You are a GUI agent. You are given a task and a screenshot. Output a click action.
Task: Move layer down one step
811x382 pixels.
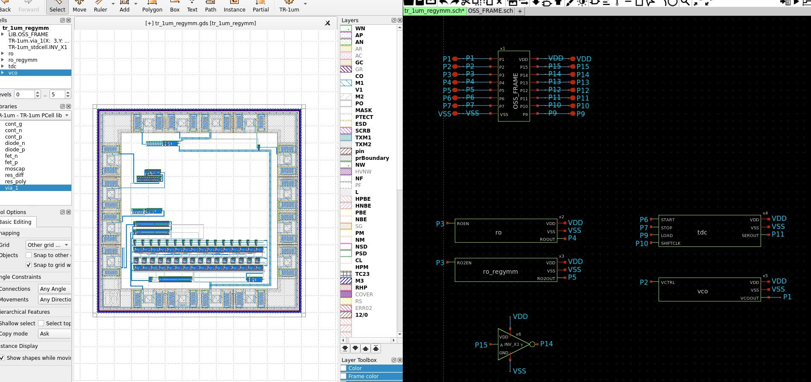355,348
